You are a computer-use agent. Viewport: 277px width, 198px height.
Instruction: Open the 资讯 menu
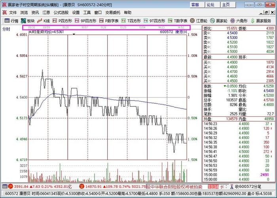pyautogui.click(x=35, y=13)
